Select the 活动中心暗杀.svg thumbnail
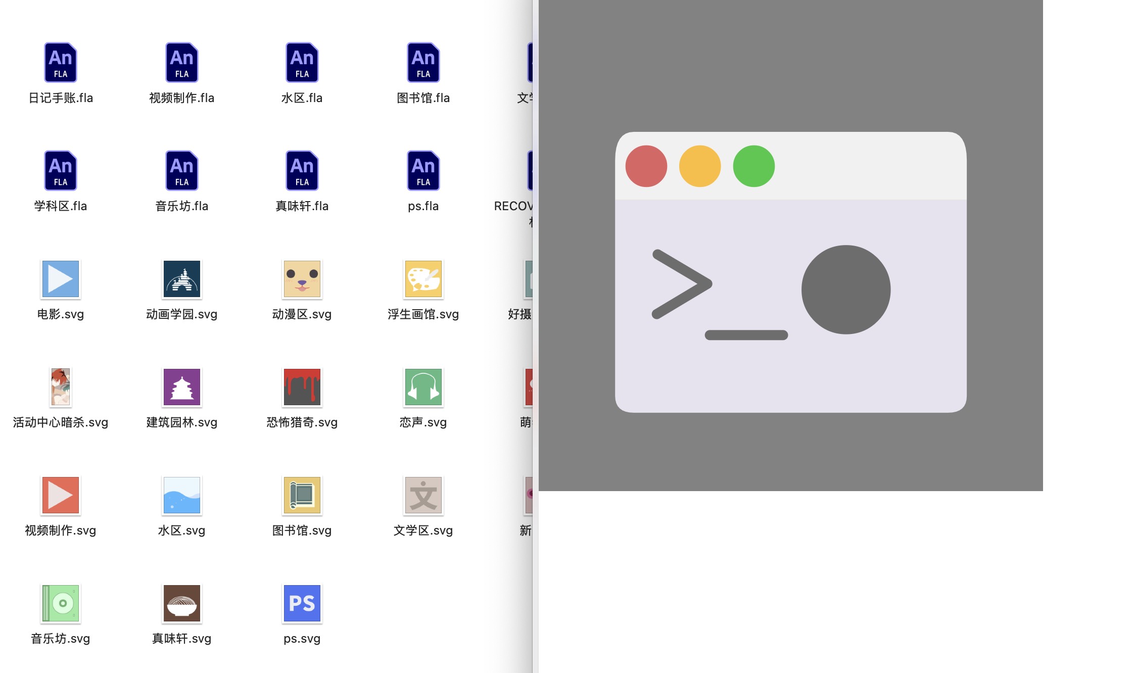 click(61, 387)
